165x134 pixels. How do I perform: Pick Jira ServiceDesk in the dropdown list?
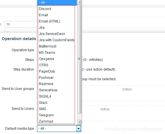[x=52, y=34]
